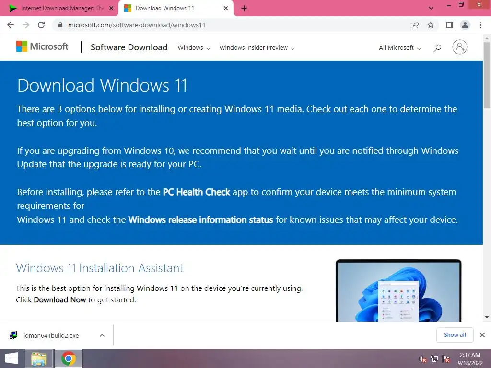The image size is (491, 368).
Task: Open the Chrome side panel
Action: [450, 25]
